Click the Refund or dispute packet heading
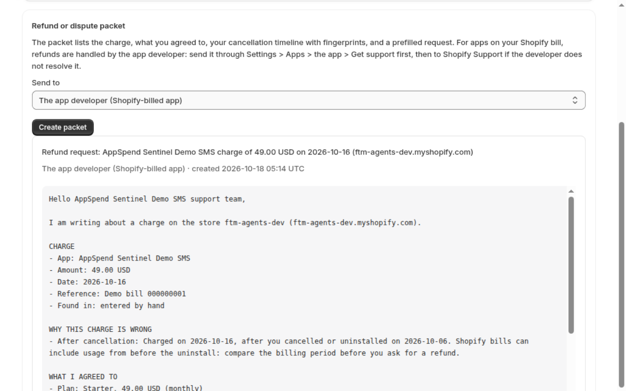Image resolution: width=626 pixels, height=391 pixels. 78,26
